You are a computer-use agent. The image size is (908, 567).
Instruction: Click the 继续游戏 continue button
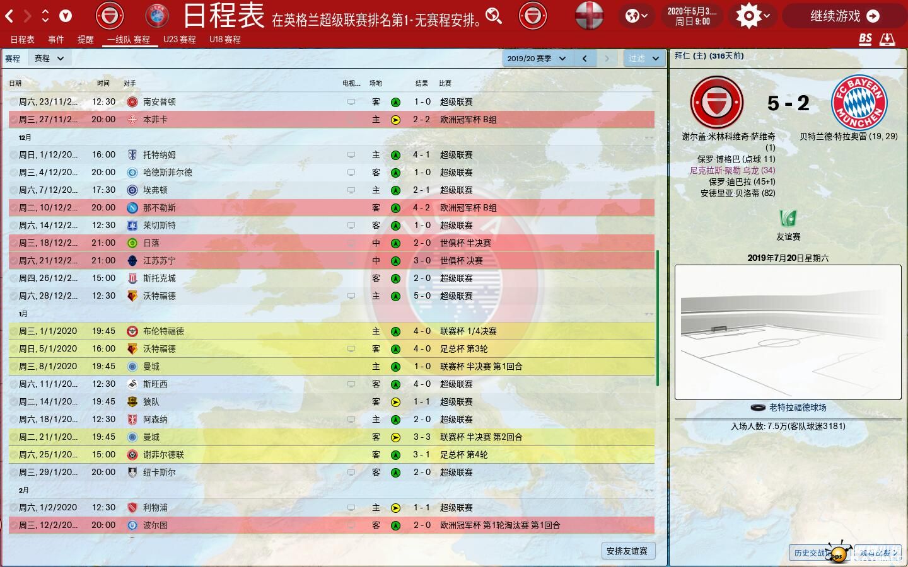click(844, 16)
